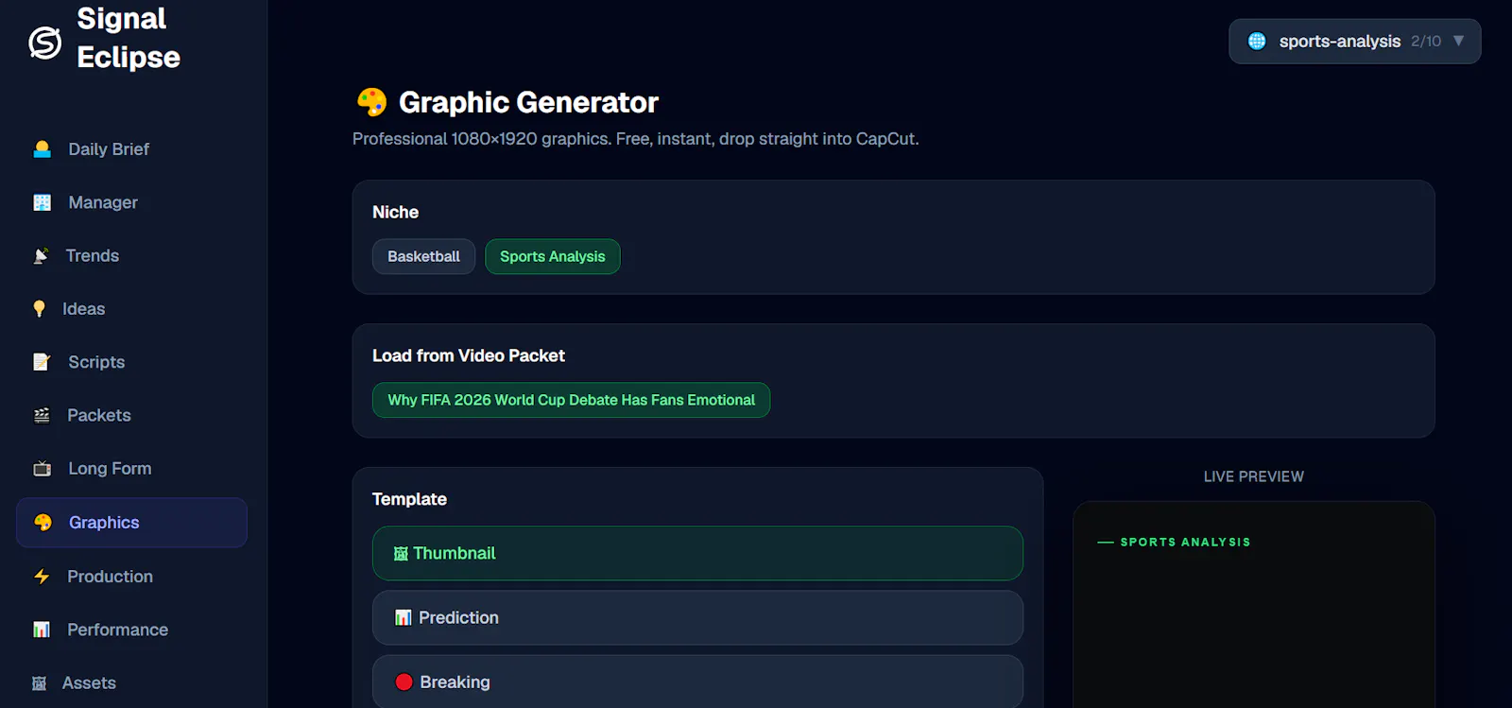Click the Packets clapperboard icon
The width and height of the screenshot is (1512, 708).
coord(42,415)
